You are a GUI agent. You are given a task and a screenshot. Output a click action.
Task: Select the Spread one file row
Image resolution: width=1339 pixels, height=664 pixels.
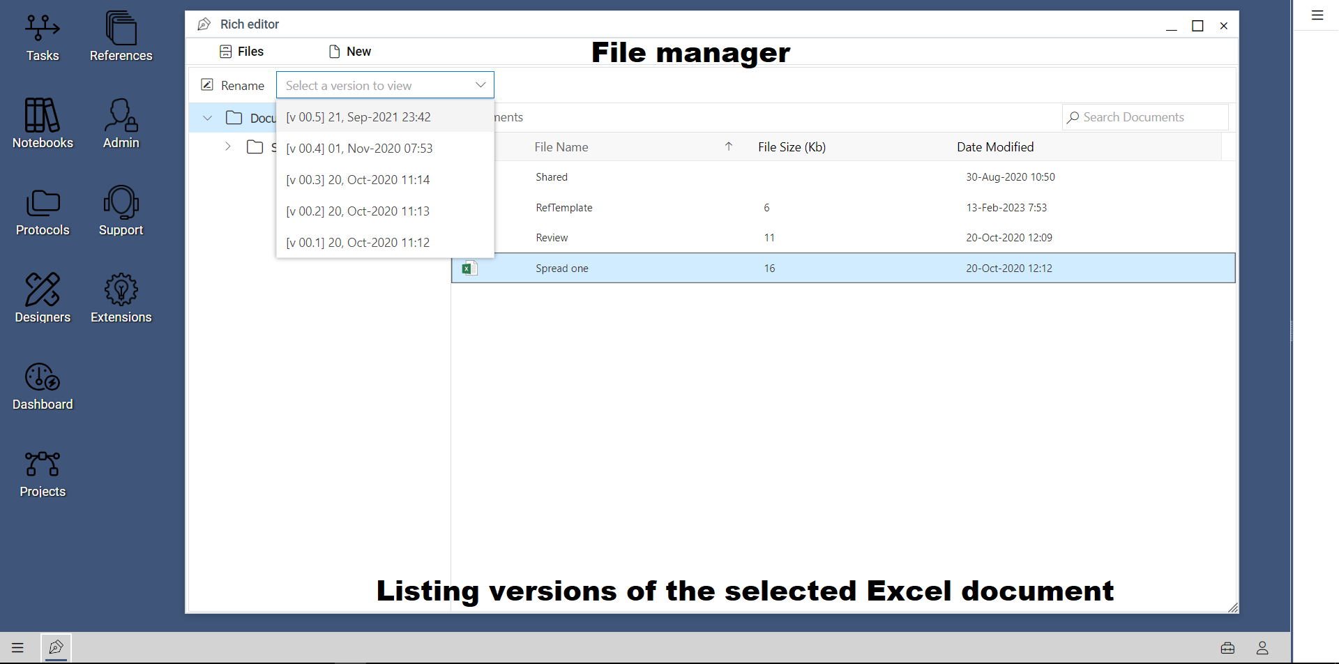pyautogui.click(x=843, y=268)
